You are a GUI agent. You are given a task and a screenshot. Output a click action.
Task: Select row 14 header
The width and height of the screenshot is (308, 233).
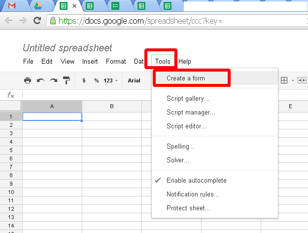(11, 226)
